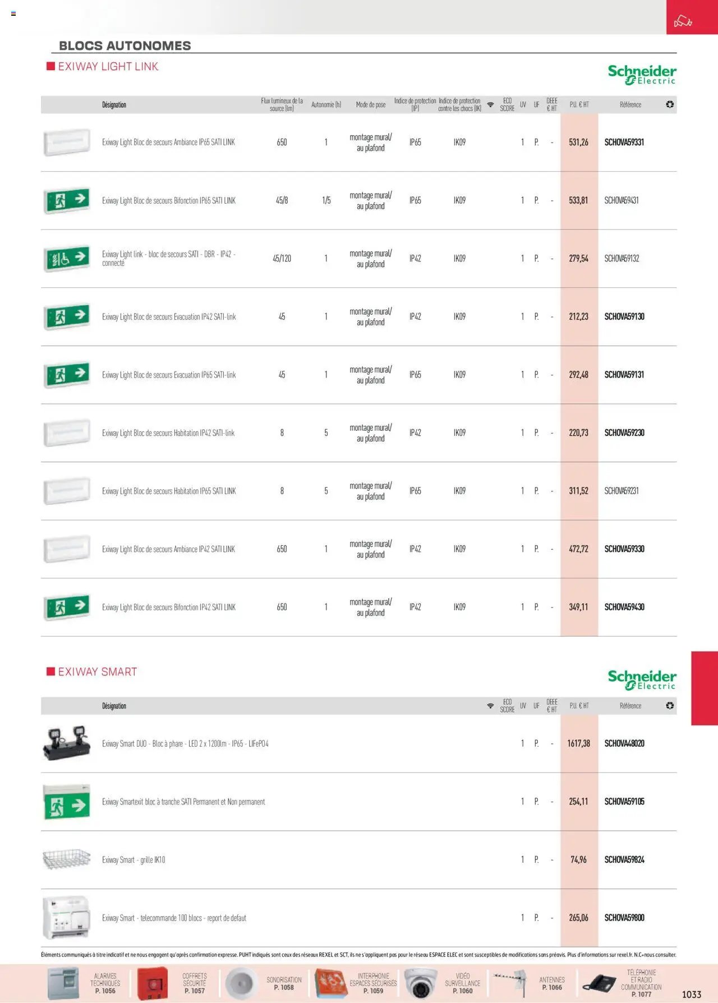The image size is (718, 1003).
Task: Click the Schneider Electric logo beside Exiway Light Link
Action: click(x=642, y=75)
